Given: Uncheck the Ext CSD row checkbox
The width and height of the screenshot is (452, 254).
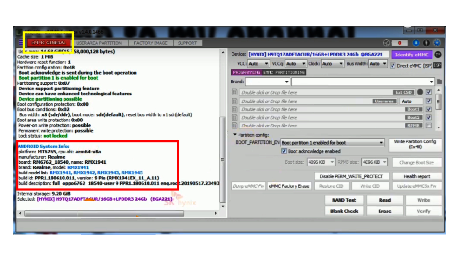Looking at the screenshot, I should [429, 92].
